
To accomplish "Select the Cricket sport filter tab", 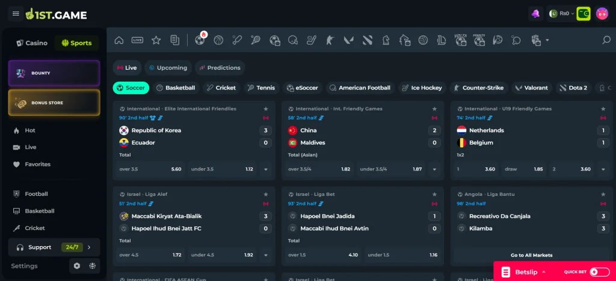I will point(221,88).
